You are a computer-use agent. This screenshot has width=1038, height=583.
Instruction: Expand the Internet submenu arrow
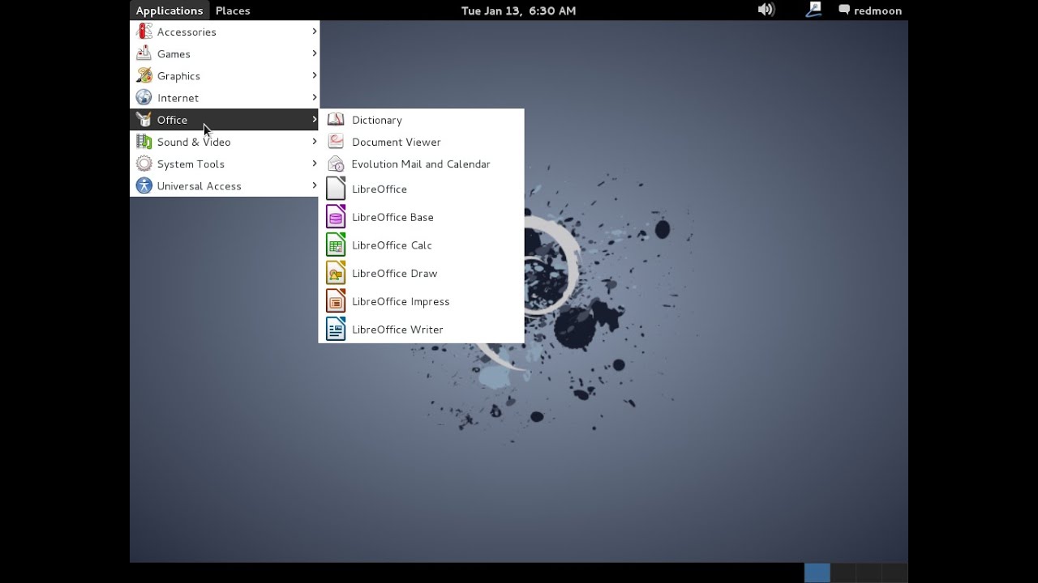coord(315,97)
